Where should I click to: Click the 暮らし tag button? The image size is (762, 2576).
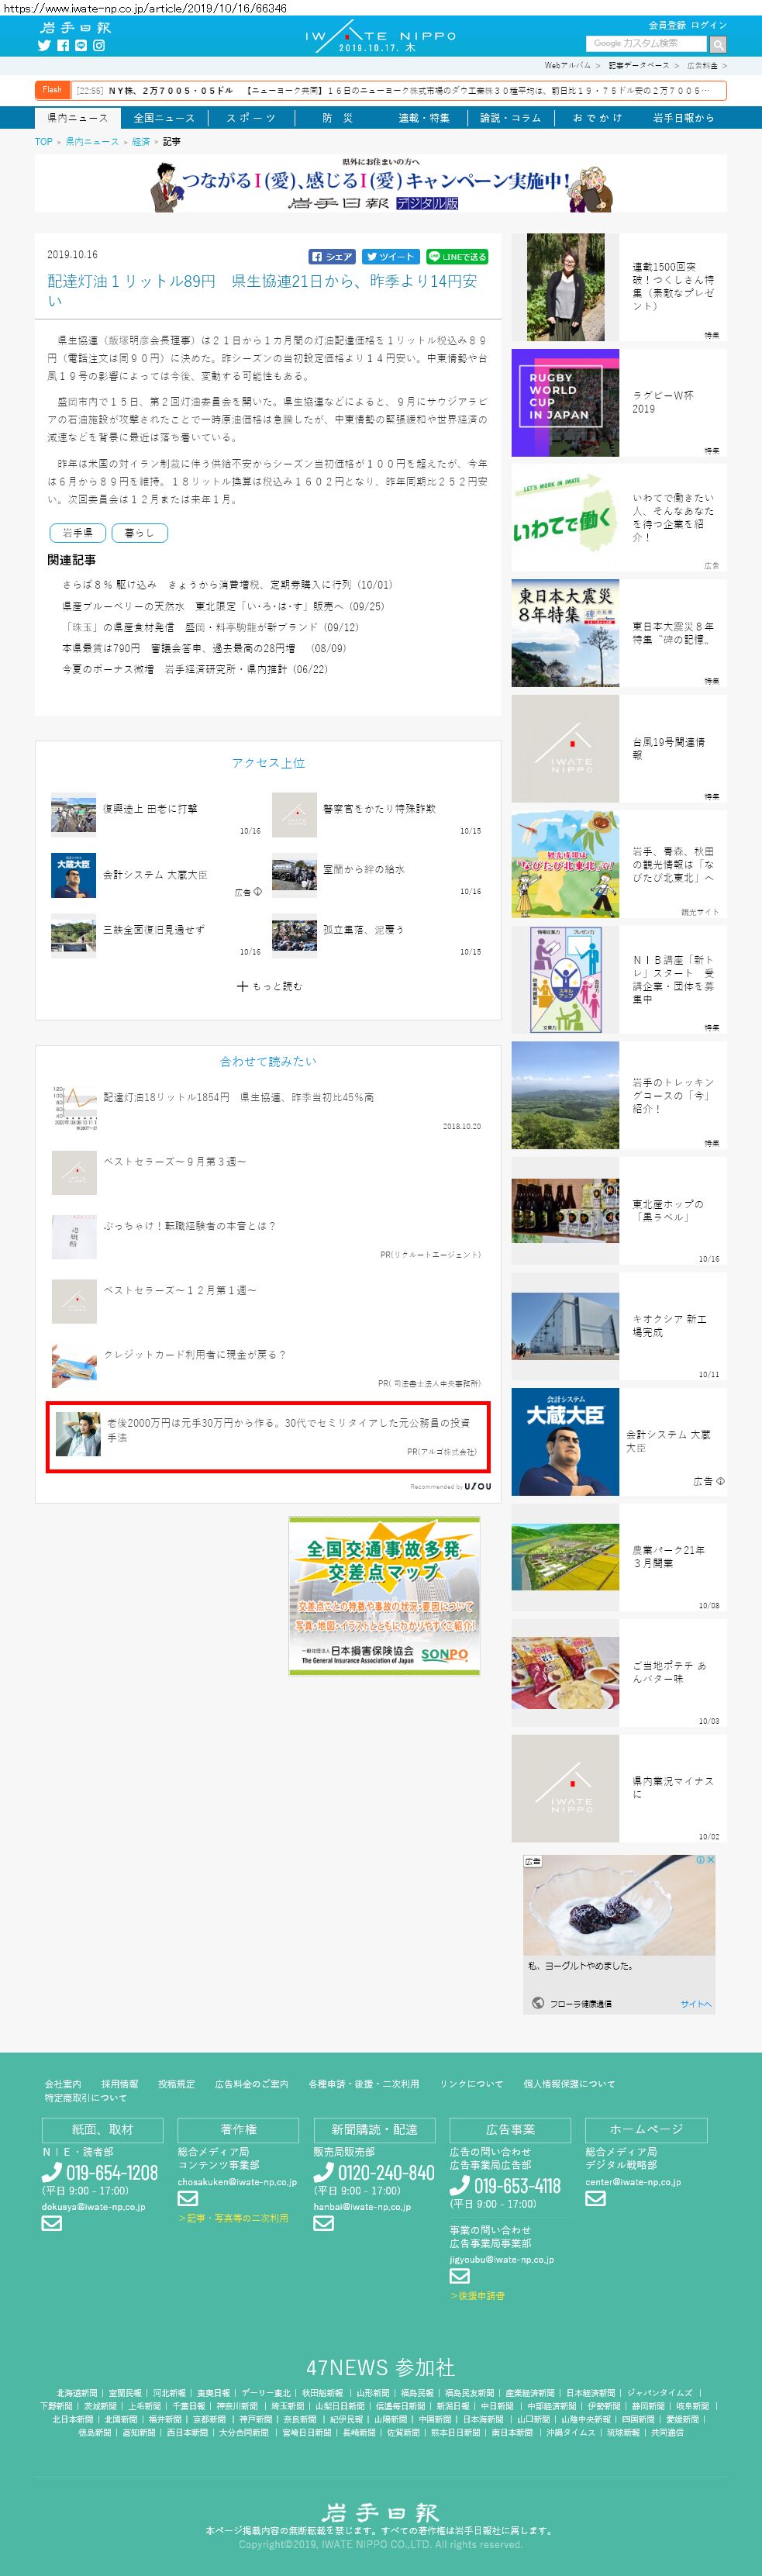click(x=139, y=533)
